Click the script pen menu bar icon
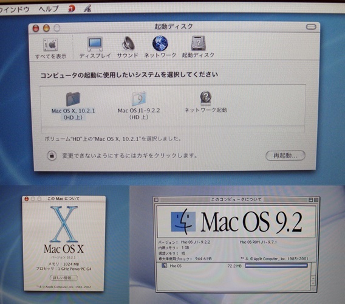 tap(87, 9)
